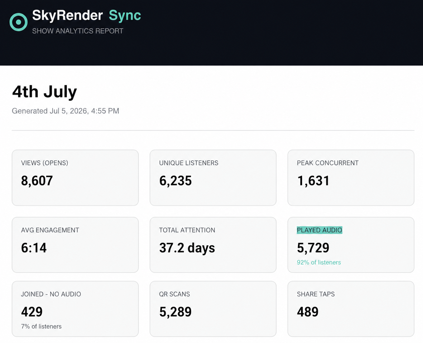The image size is (423, 343).
Task: Click the 5,729 played audio value
Action: [313, 248]
